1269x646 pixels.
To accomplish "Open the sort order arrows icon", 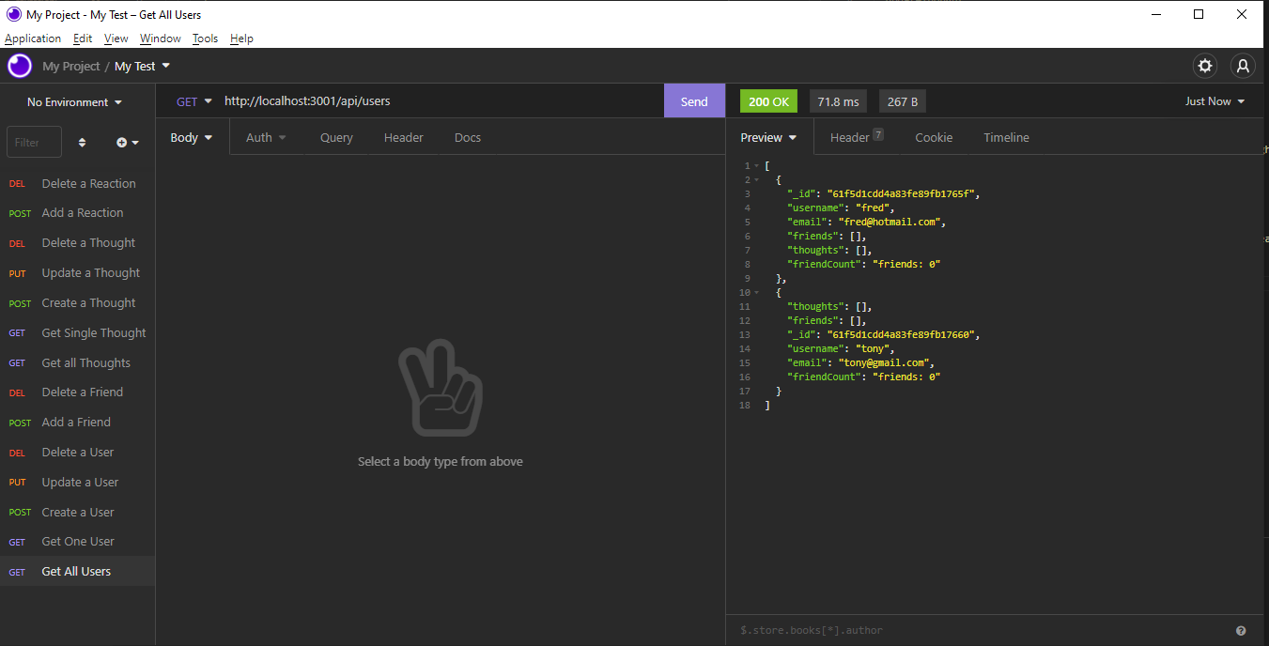I will tap(82, 143).
